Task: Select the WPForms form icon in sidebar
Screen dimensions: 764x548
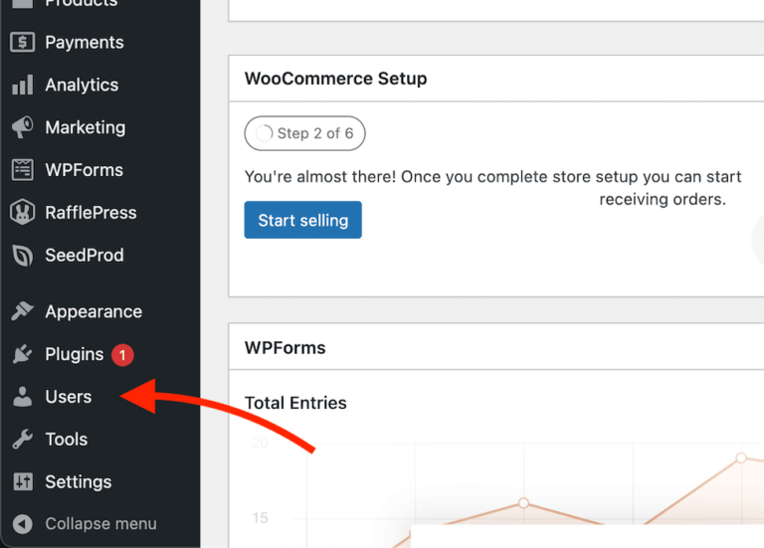Action: click(x=22, y=170)
